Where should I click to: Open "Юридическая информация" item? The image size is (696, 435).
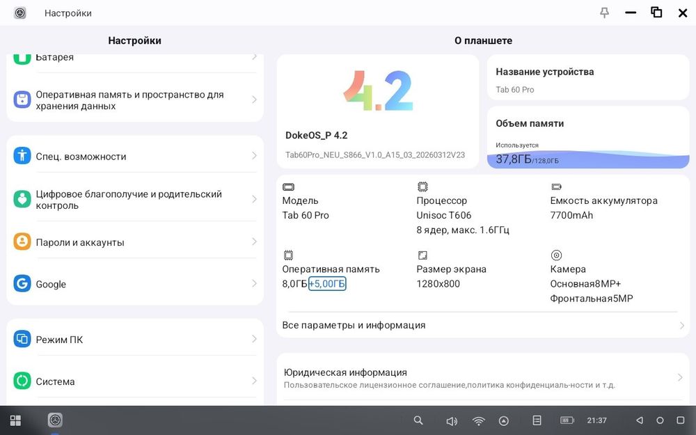click(x=483, y=378)
